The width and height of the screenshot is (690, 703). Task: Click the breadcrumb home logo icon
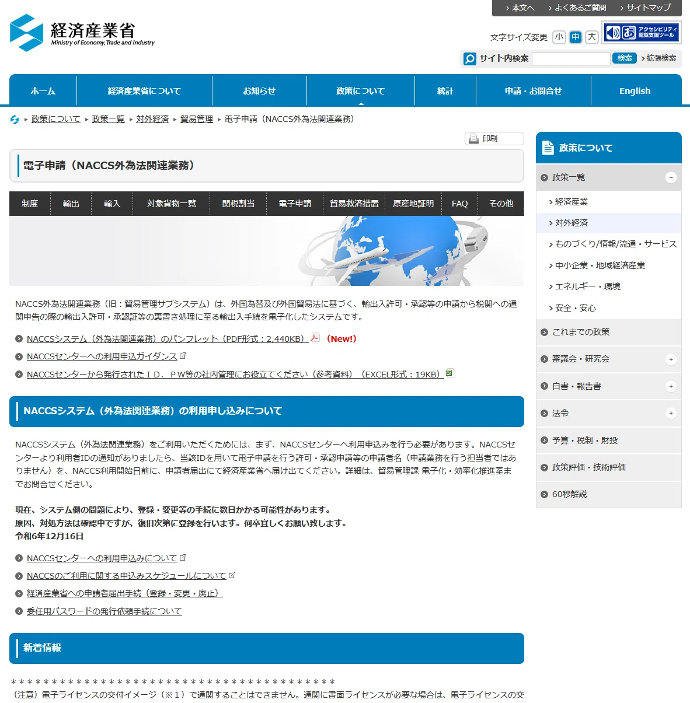15,120
